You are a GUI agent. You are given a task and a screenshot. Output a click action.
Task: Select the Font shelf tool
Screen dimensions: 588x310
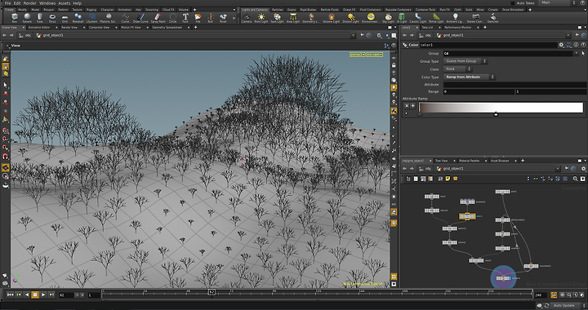pyautogui.click(x=185, y=18)
